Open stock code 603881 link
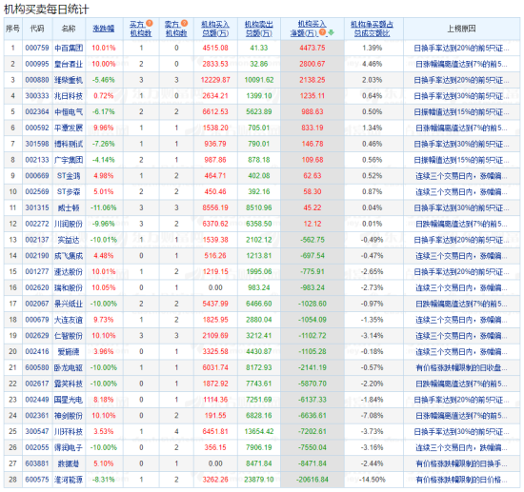This screenshot has height=492, width=524. (x=37, y=463)
